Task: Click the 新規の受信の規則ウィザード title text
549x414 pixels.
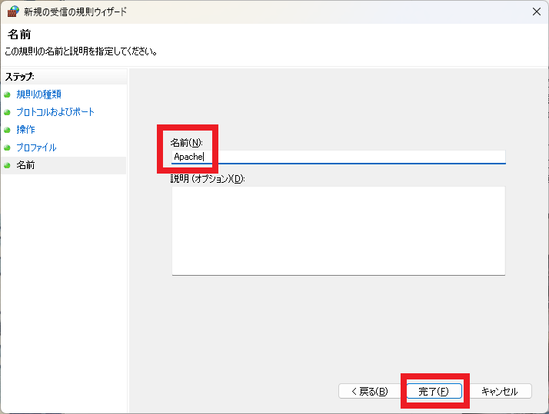Action: (x=75, y=12)
